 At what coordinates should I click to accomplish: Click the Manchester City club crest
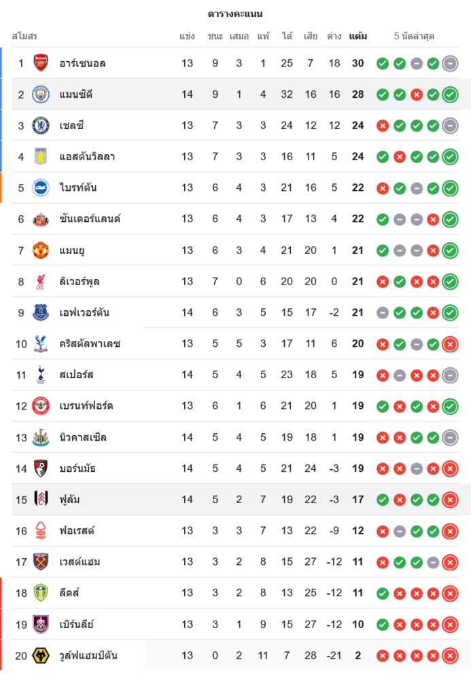[41, 94]
